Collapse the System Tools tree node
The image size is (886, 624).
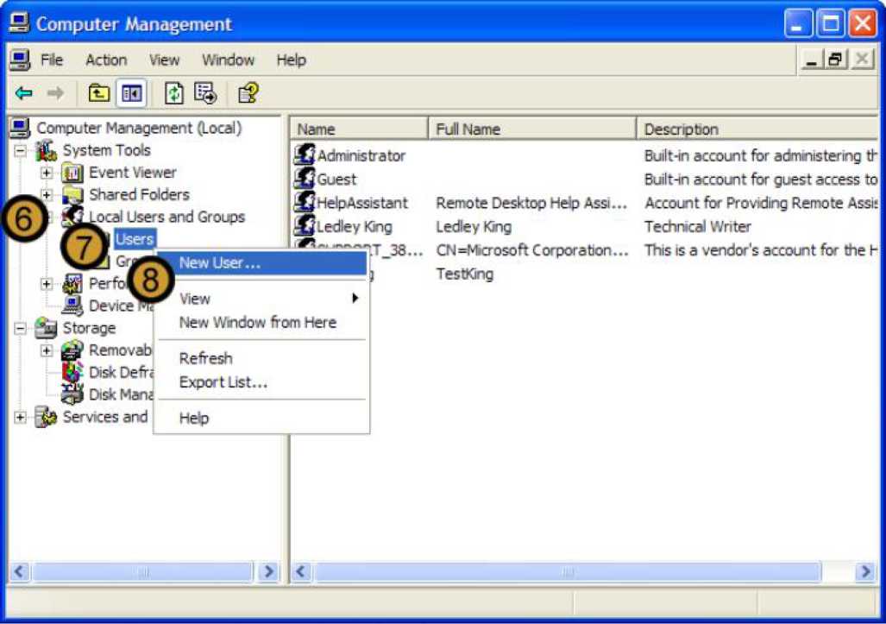coord(21,150)
